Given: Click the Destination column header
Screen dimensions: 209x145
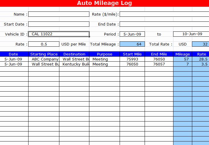Looking at the screenshot, I should tap(74, 54).
